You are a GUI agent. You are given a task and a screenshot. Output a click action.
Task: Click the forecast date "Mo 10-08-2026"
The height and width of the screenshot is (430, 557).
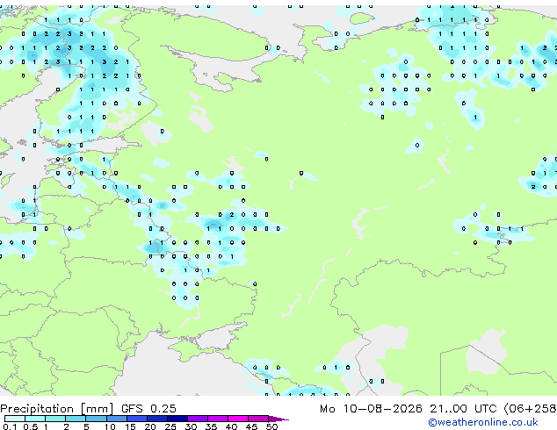tap(371, 408)
